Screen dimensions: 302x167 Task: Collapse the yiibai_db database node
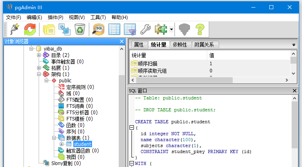coord(31,49)
